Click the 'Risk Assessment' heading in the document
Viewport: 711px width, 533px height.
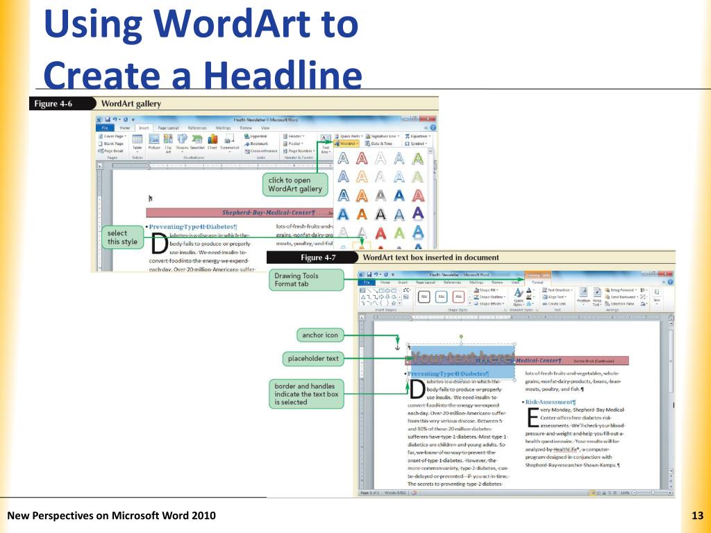(x=550, y=402)
